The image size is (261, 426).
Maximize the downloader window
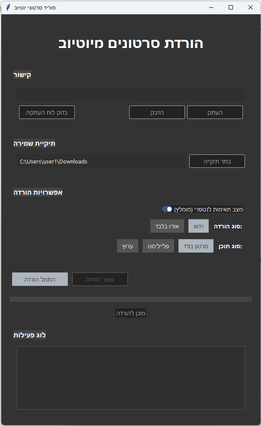(231, 7)
